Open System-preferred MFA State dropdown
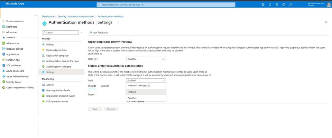Screen dimensions: 332x138 tap(146, 80)
